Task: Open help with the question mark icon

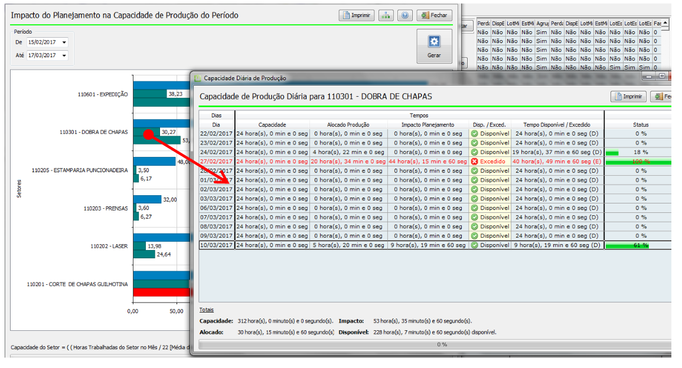Action: [x=404, y=15]
